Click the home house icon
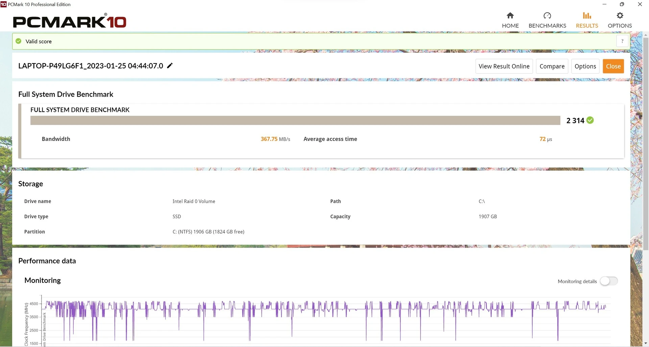 pos(510,16)
